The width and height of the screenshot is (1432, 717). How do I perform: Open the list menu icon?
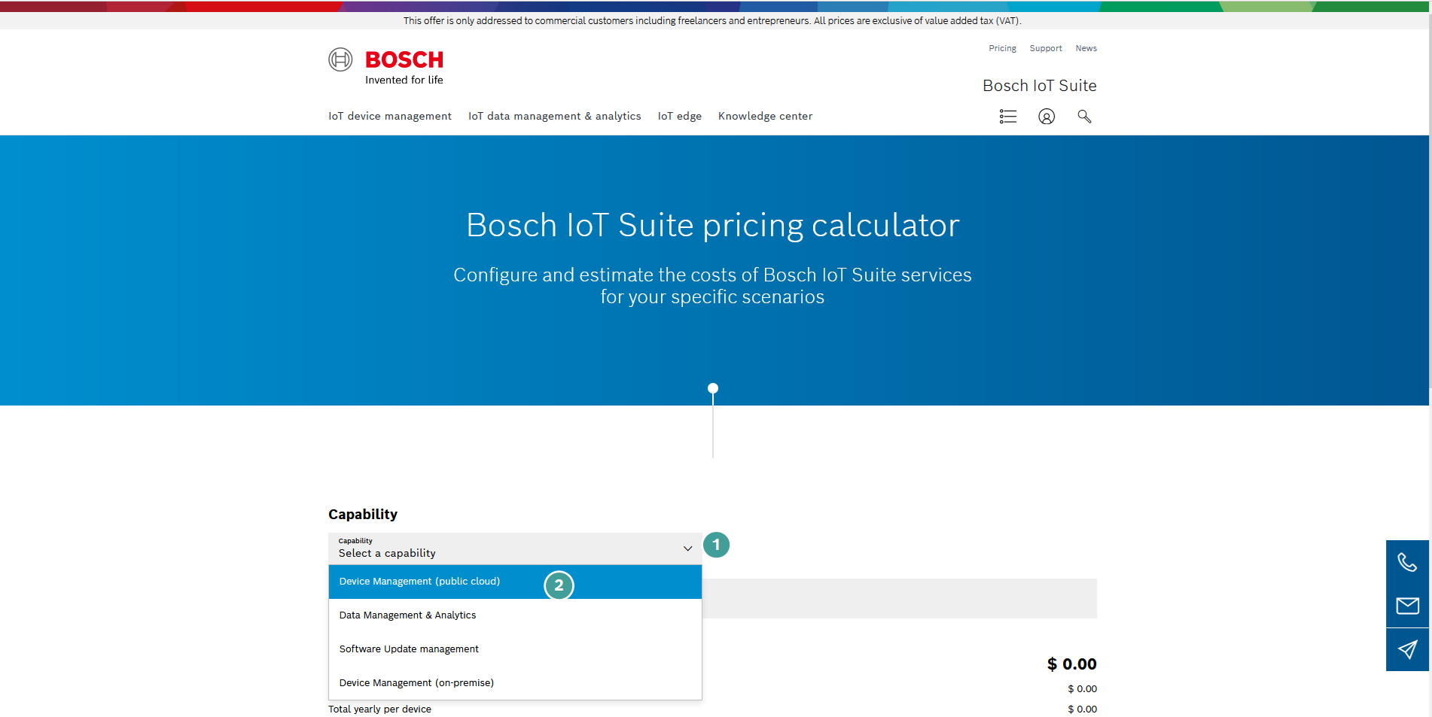(x=1007, y=117)
